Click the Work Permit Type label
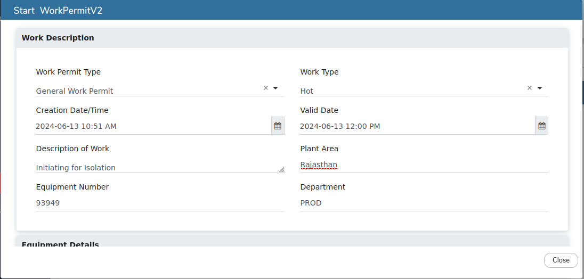The image size is (584, 279). coord(68,72)
